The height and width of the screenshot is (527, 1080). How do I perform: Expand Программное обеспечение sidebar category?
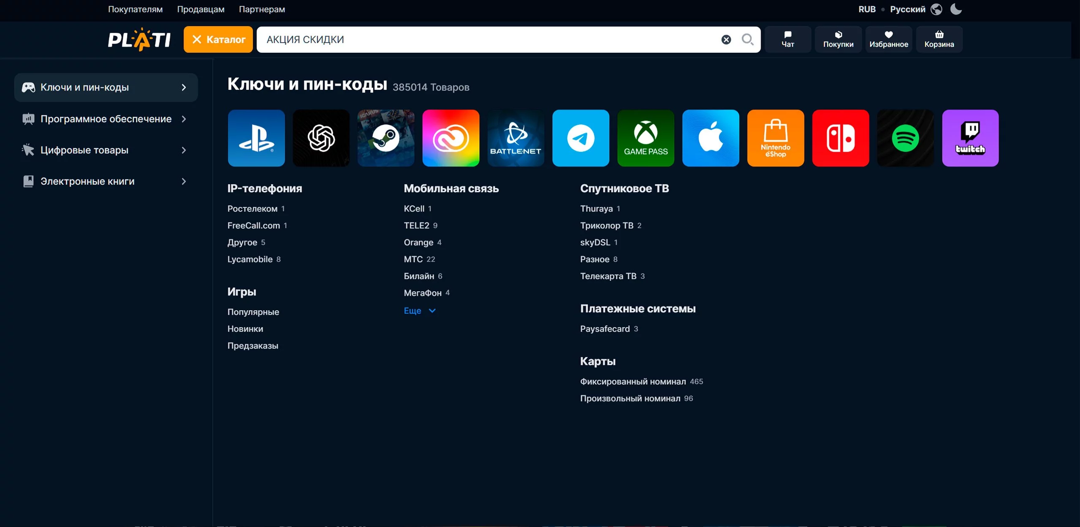tap(105, 119)
